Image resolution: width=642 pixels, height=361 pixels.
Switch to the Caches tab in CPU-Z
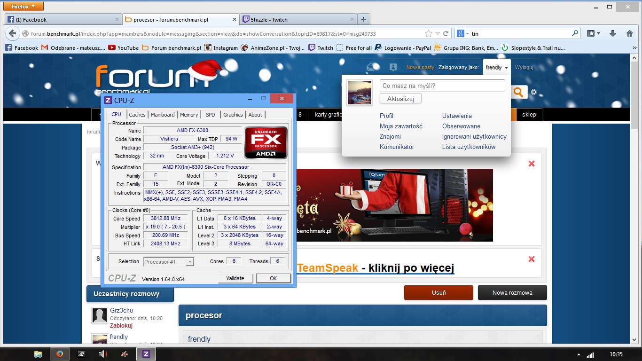point(137,115)
